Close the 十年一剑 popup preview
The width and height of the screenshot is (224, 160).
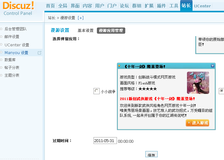(212, 65)
